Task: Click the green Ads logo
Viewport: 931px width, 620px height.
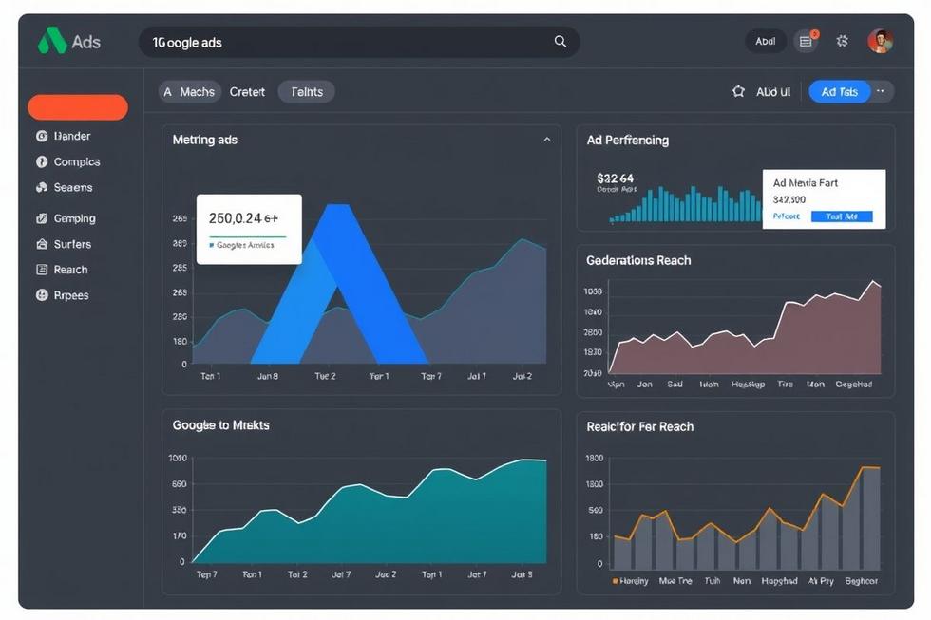Action: click(x=51, y=42)
